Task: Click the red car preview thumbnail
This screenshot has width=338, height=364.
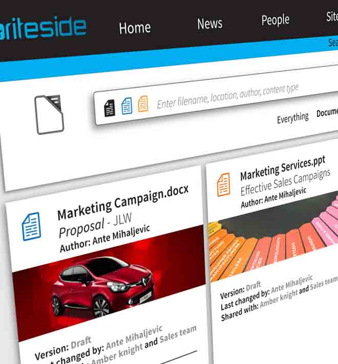Action: point(109,283)
